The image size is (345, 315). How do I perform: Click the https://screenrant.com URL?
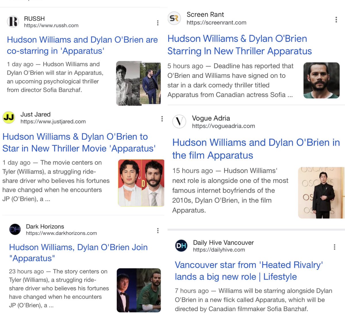(x=216, y=22)
